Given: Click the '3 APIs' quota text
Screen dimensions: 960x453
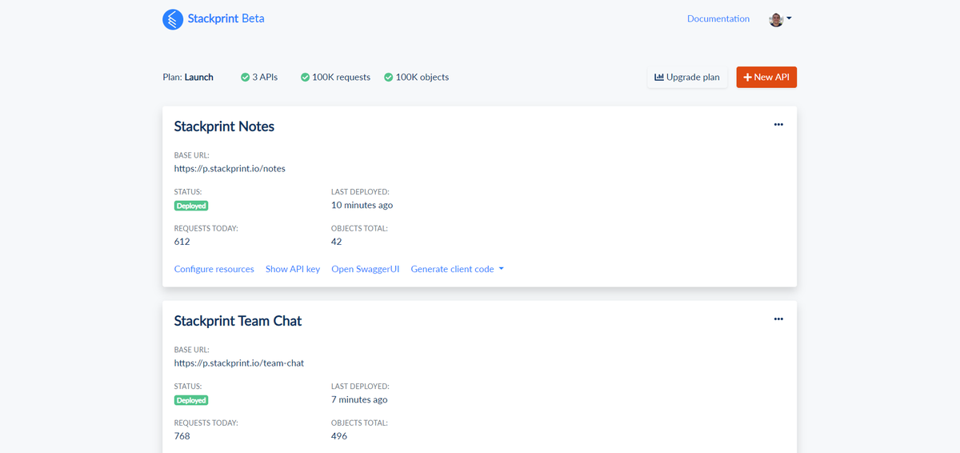Looking at the screenshot, I should point(265,78).
